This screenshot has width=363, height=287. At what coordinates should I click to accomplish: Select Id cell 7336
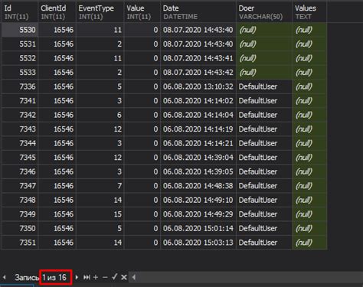click(x=20, y=86)
